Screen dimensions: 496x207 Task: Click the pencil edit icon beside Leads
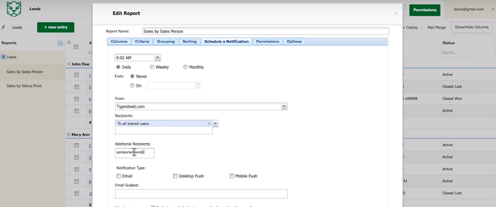click(3, 27)
